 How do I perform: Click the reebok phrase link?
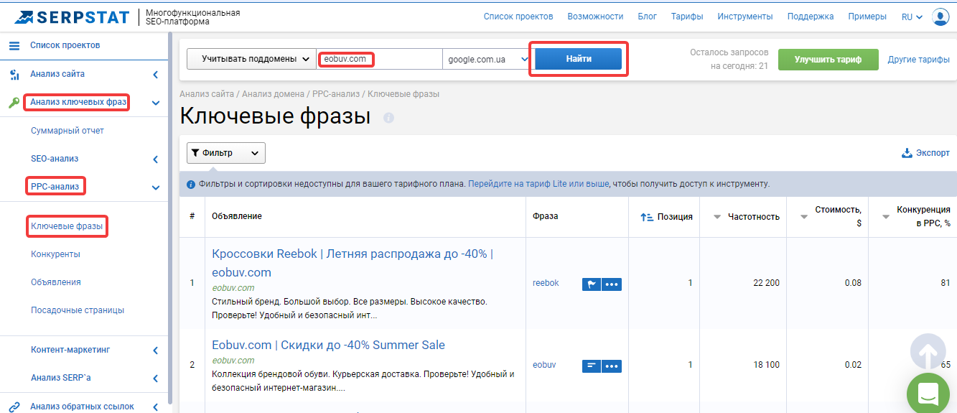546,283
